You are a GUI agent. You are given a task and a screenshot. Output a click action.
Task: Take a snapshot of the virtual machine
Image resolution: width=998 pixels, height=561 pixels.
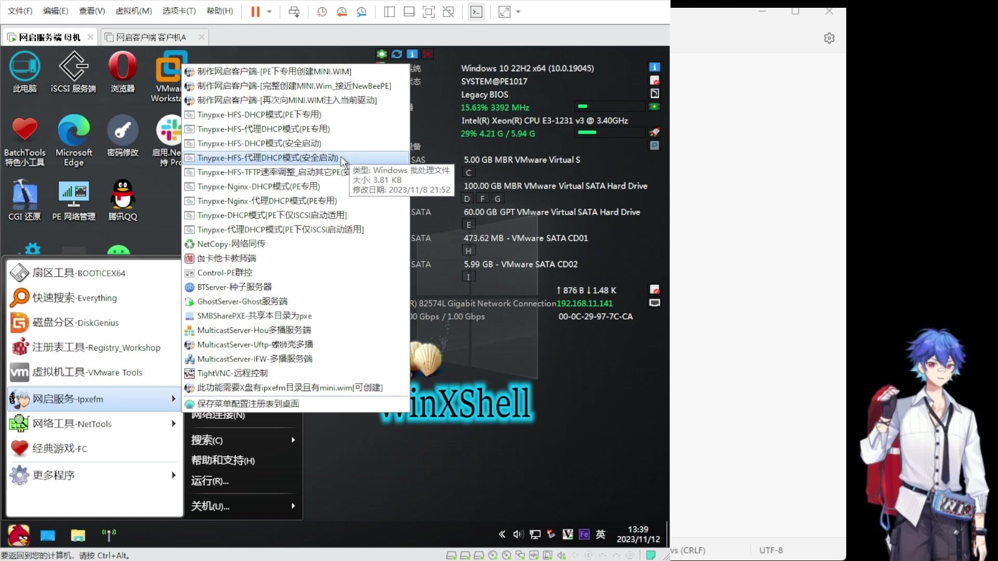[322, 11]
